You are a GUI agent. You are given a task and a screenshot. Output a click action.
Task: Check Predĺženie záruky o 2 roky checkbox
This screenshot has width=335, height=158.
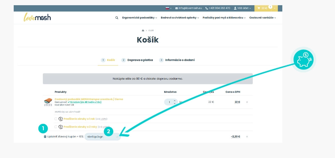[56, 127]
